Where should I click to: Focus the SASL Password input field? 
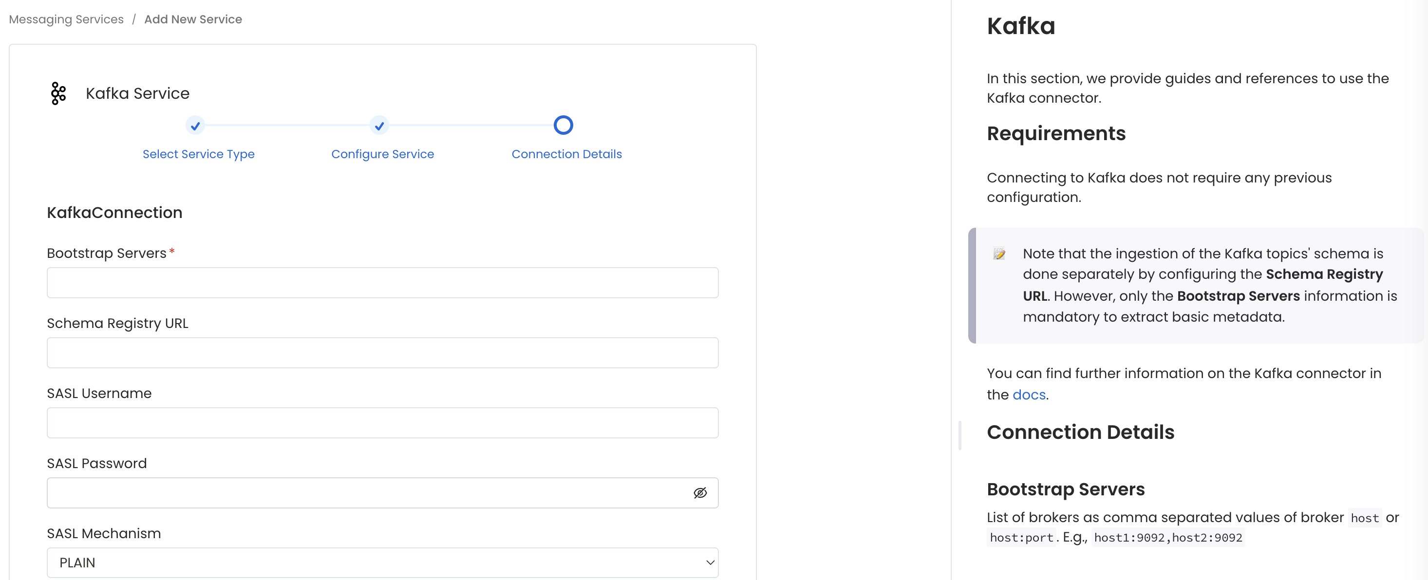pos(382,492)
